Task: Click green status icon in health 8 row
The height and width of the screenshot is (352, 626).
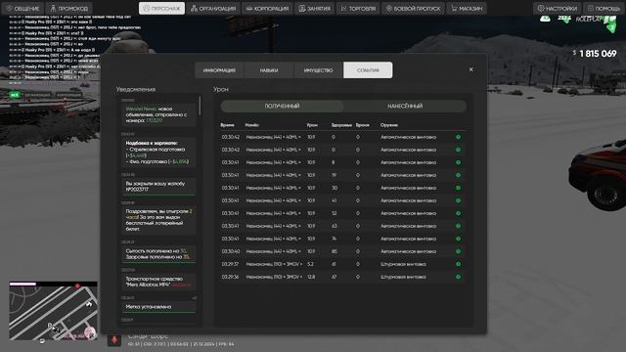Action: coord(459,162)
